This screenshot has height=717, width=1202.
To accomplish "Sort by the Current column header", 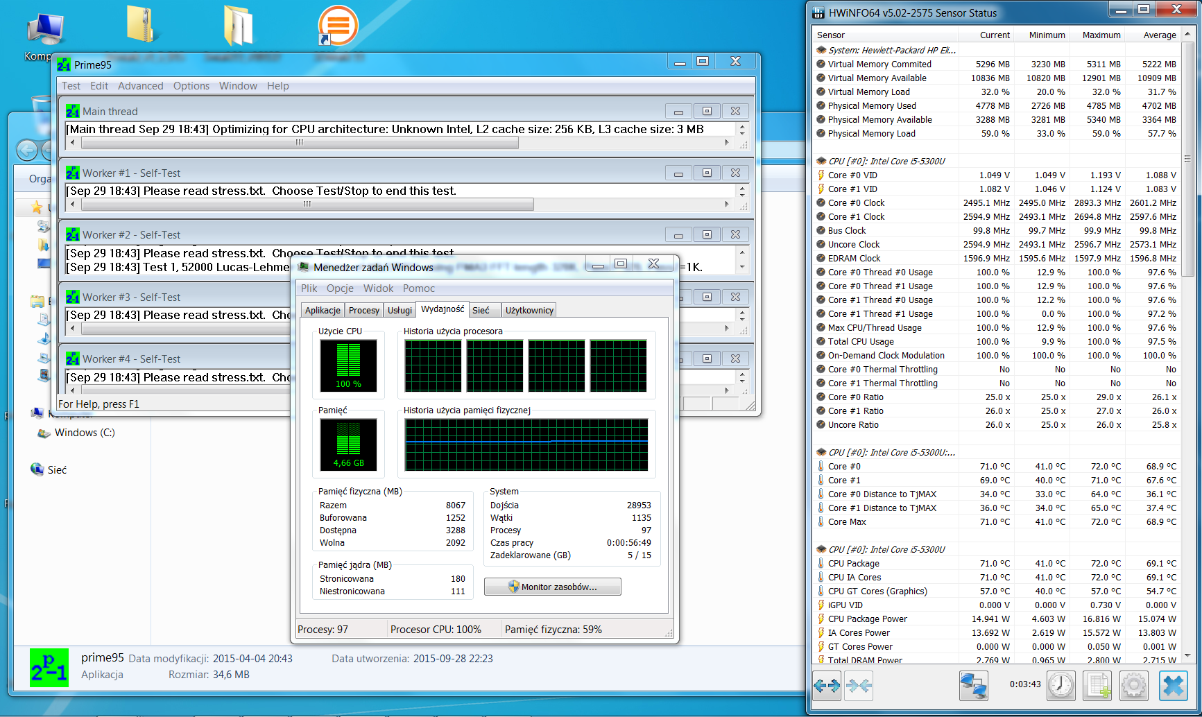I will click(x=986, y=35).
